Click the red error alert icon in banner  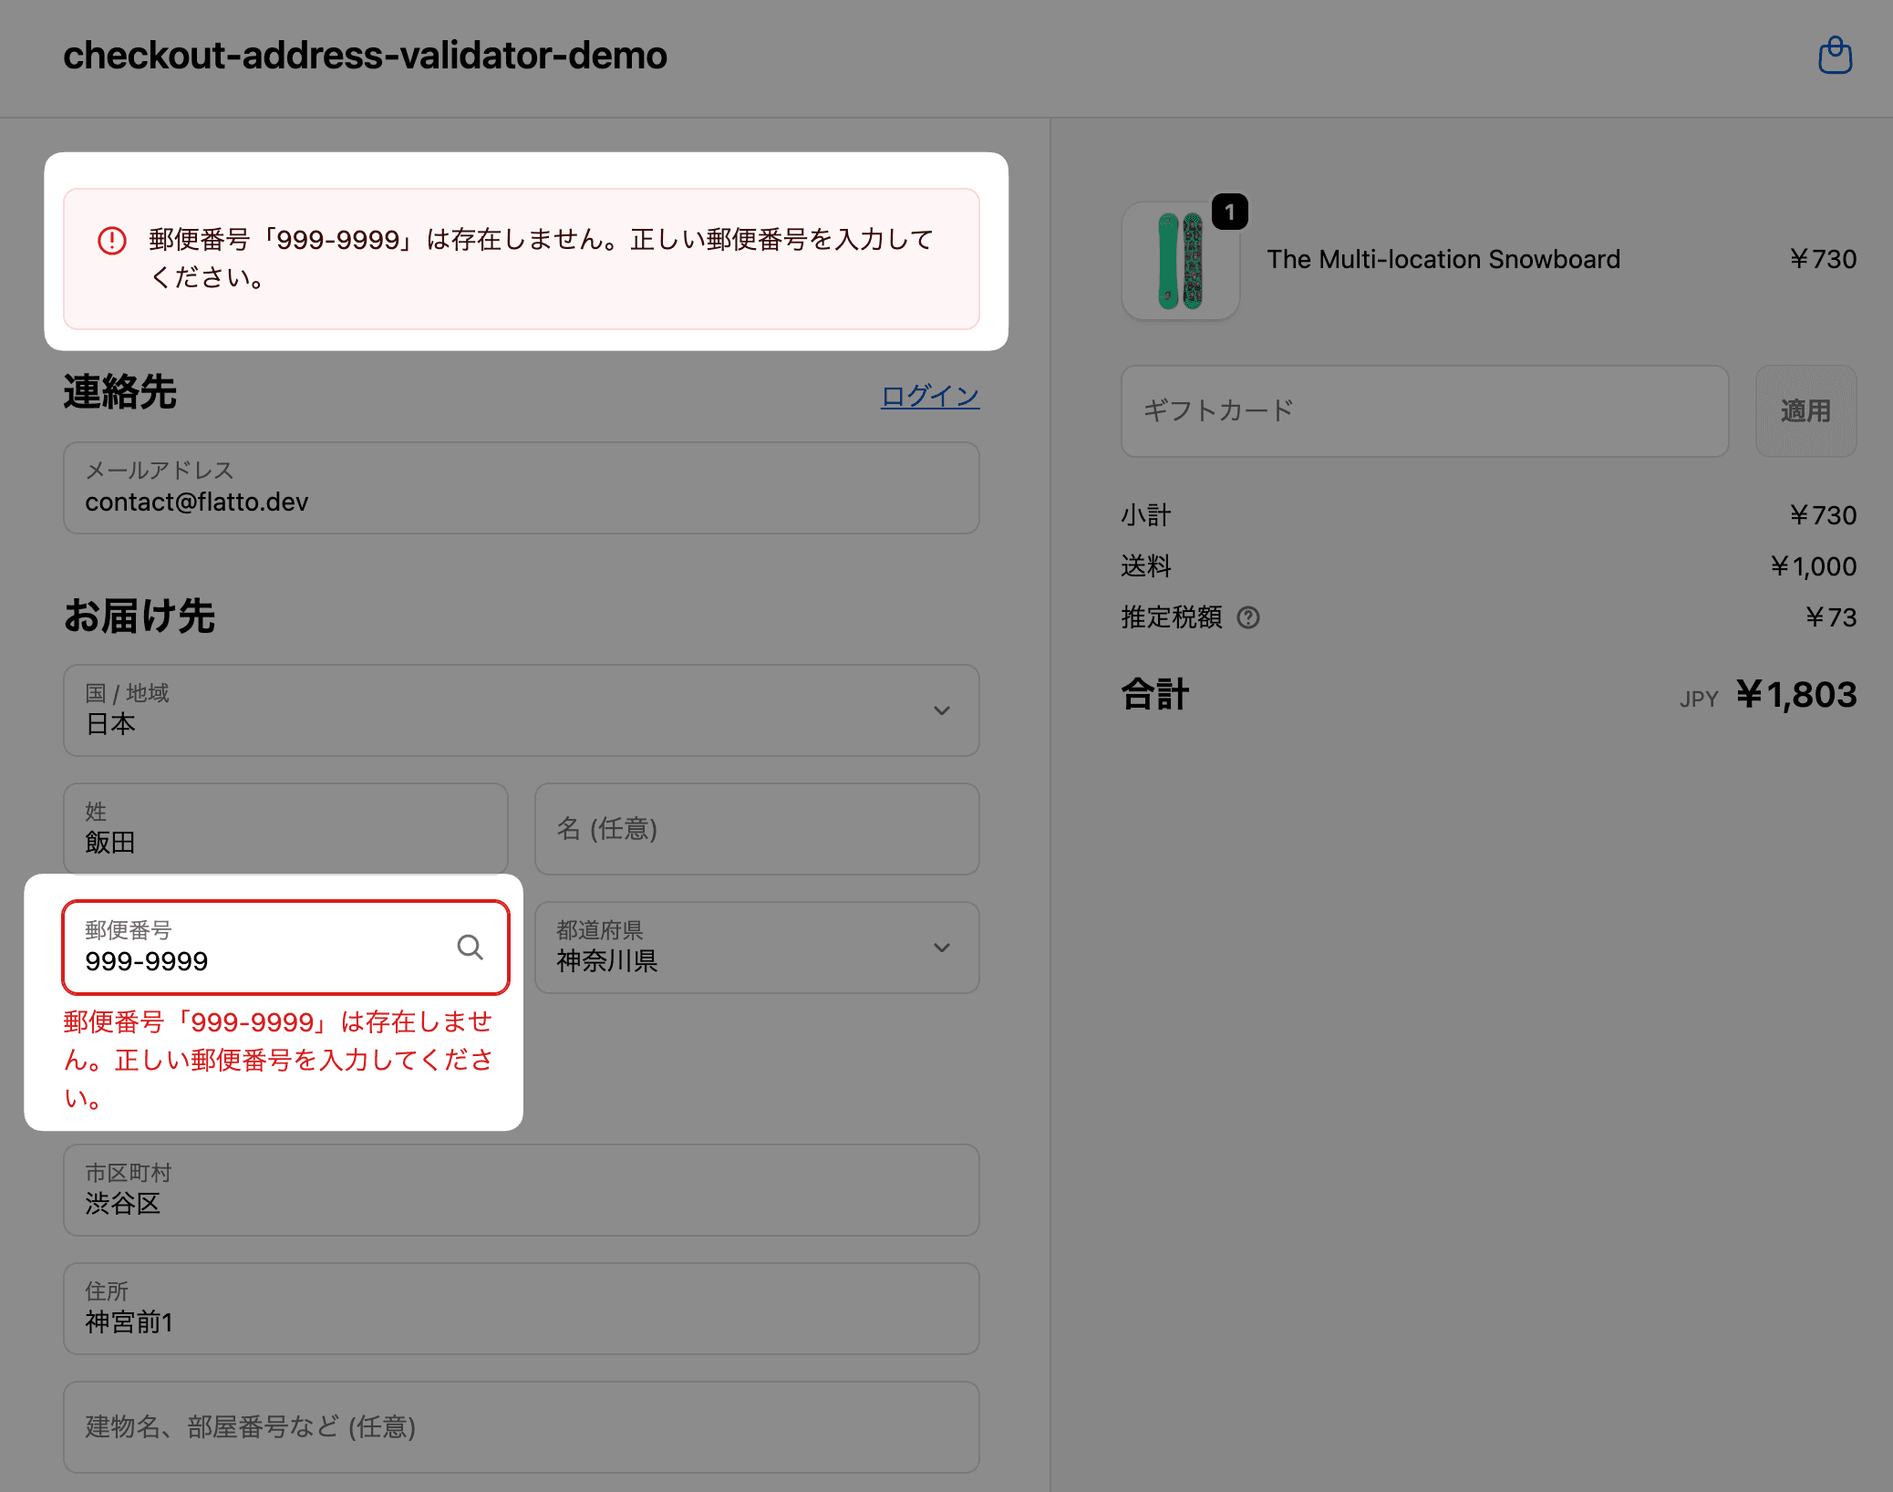click(x=111, y=241)
